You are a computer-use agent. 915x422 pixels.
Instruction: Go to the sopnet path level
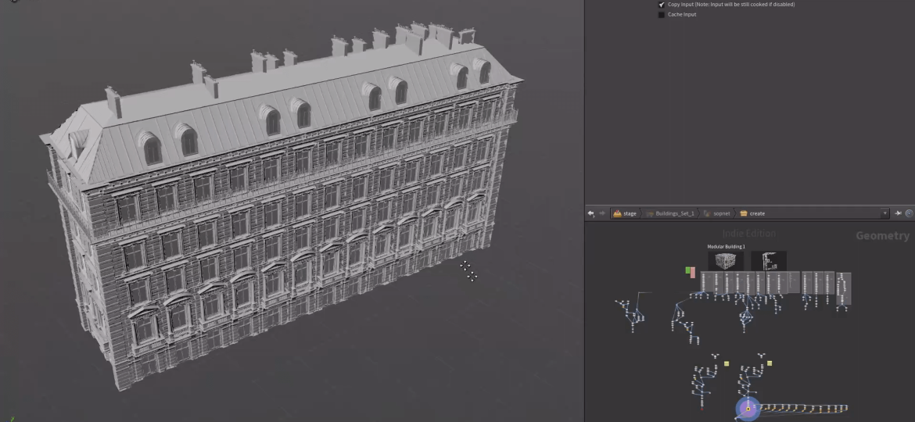(719, 213)
